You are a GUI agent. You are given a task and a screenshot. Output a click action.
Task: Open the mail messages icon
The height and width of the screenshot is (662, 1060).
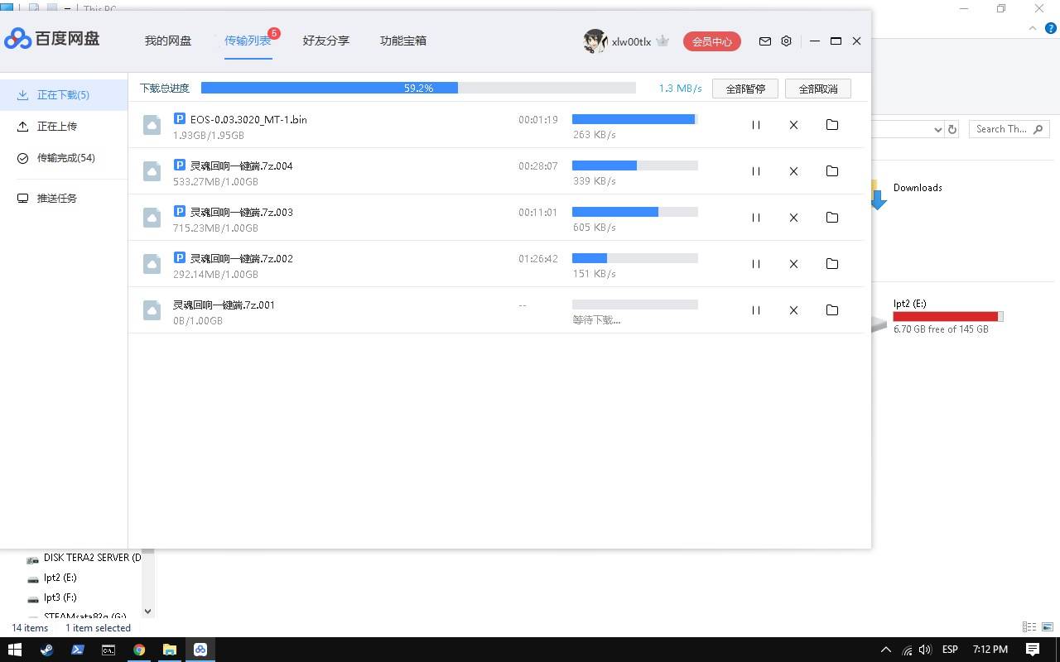765,41
